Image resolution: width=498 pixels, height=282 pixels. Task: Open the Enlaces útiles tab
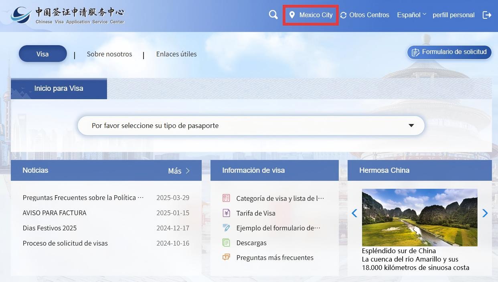click(176, 54)
